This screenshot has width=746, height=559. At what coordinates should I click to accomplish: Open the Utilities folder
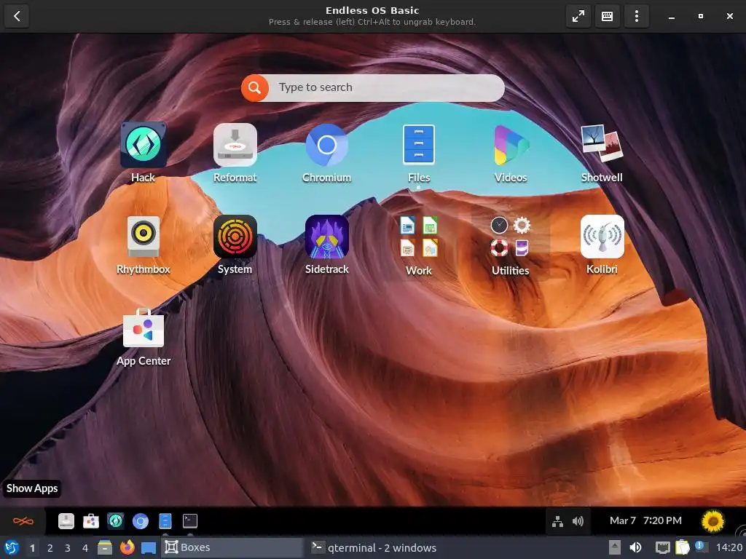tap(511, 237)
